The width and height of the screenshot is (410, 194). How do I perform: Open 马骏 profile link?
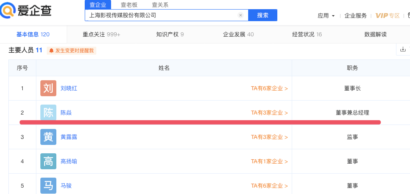66,186
